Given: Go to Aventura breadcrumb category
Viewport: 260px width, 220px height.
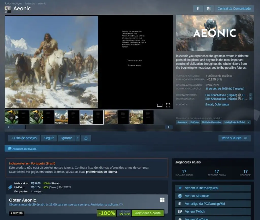Looking at the screenshot, I should (x=30, y=4).
